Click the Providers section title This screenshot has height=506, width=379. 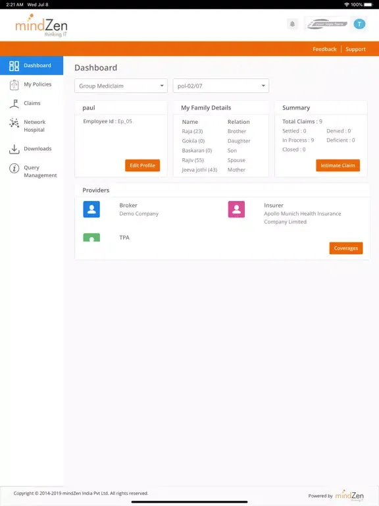click(95, 190)
